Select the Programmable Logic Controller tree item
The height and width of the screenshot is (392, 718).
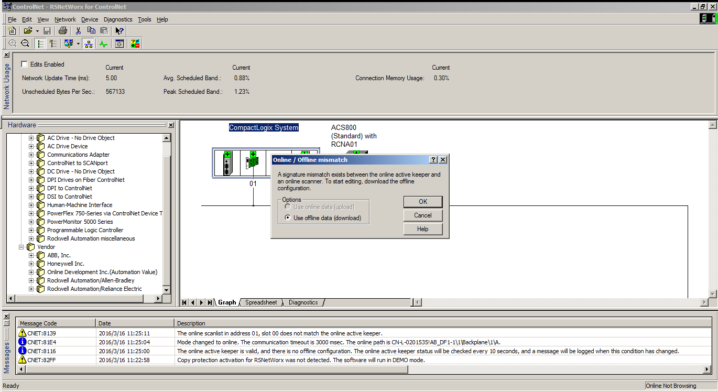pos(85,230)
